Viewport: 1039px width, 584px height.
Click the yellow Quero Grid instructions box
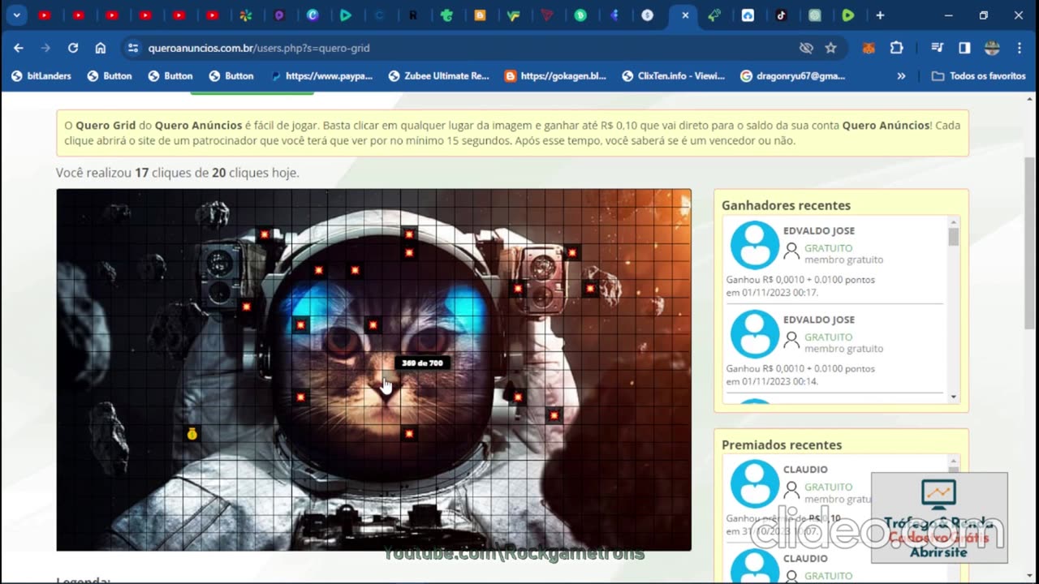[512, 133]
